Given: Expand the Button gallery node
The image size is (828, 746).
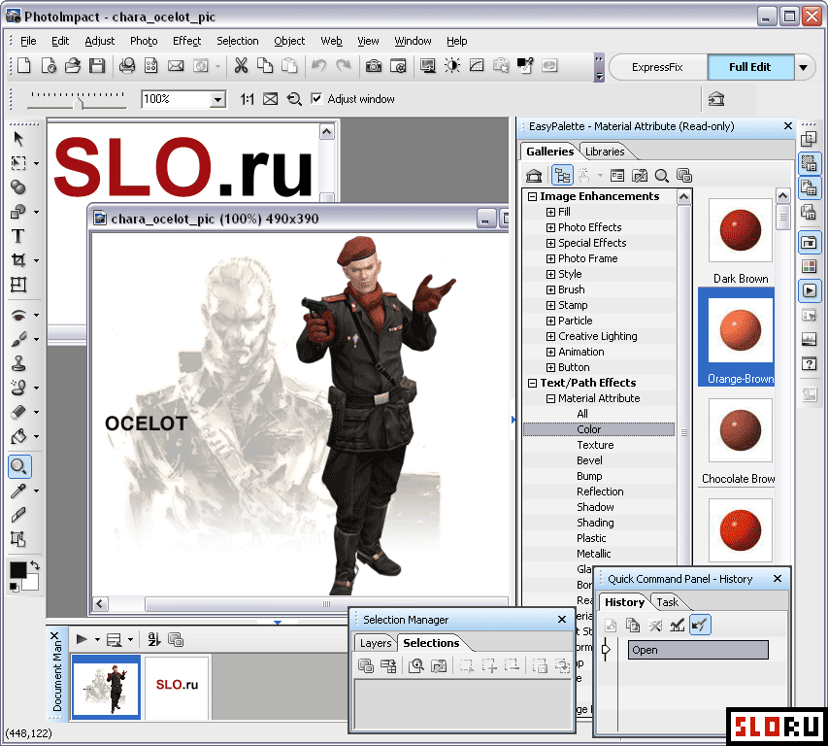Looking at the screenshot, I should pos(550,368).
